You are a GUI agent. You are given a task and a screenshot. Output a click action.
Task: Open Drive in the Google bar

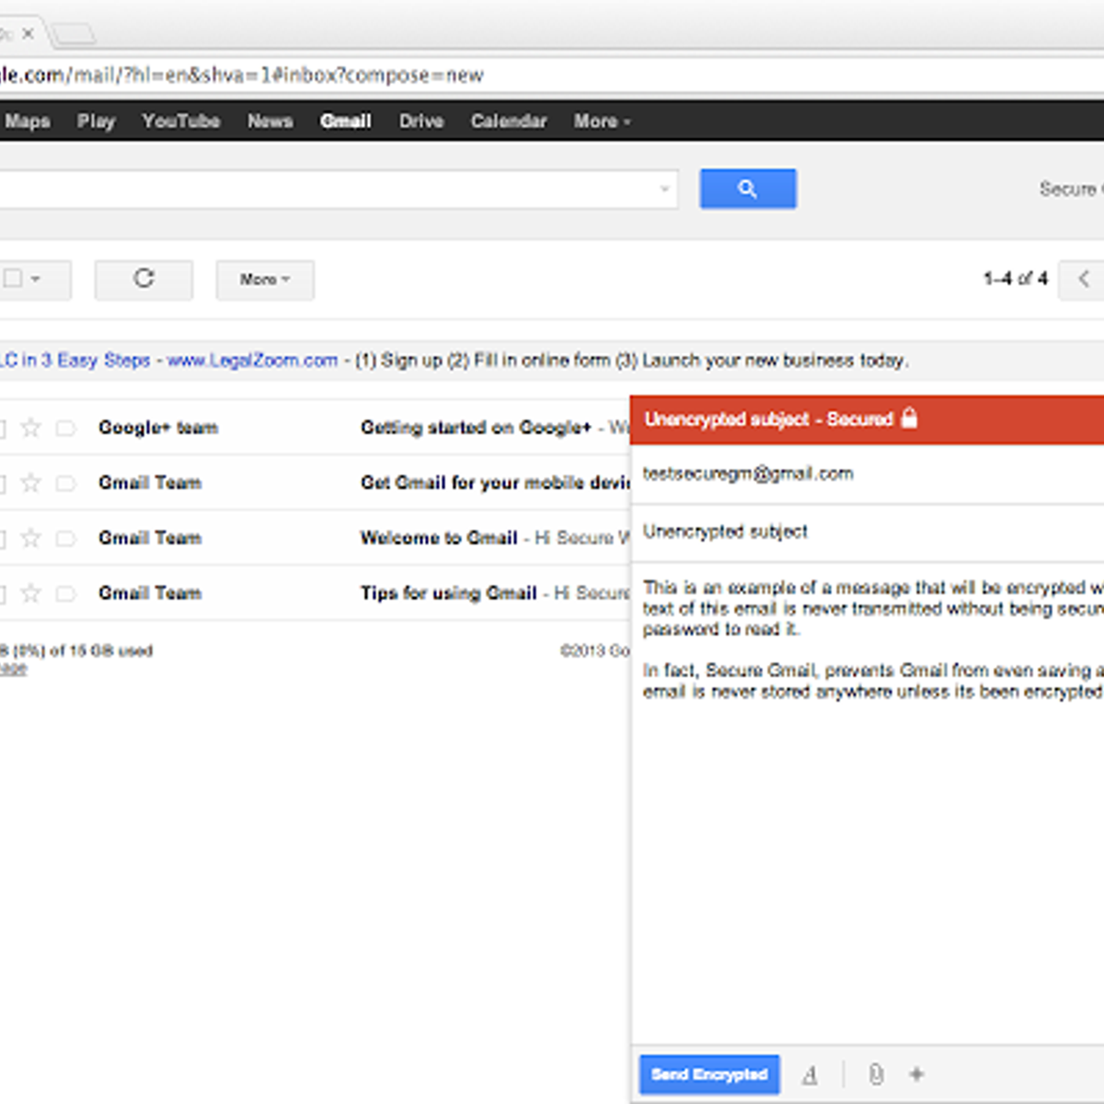(x=421, y=121)
